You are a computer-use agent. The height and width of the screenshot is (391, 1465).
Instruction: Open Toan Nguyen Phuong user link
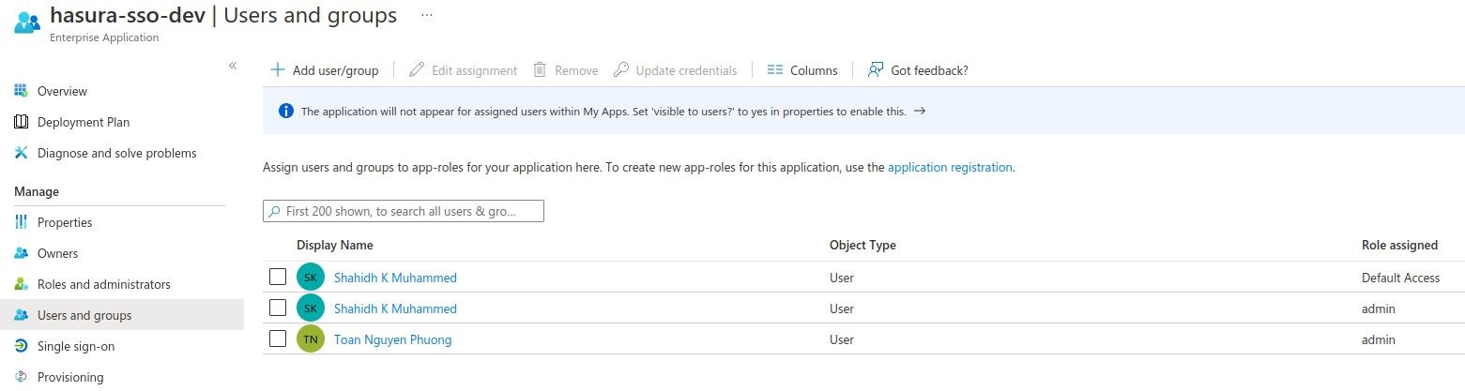point(392,339)
